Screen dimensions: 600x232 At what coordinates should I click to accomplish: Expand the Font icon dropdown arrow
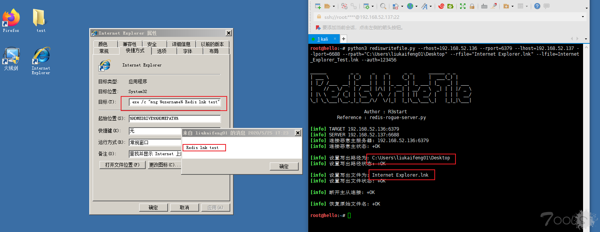[430, 7]
